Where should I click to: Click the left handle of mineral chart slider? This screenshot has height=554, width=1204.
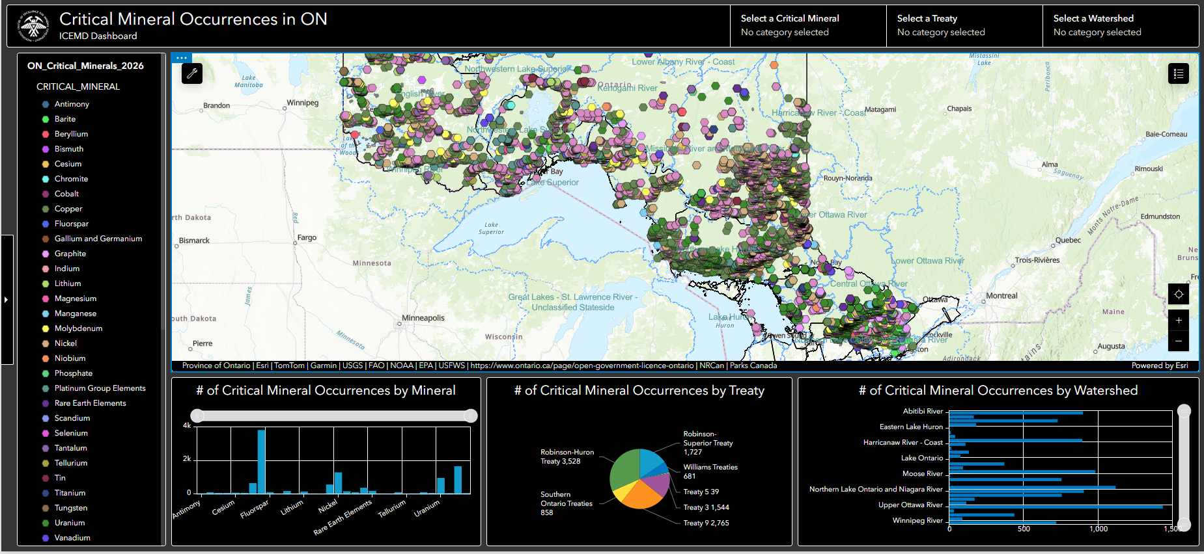(197, 415)
